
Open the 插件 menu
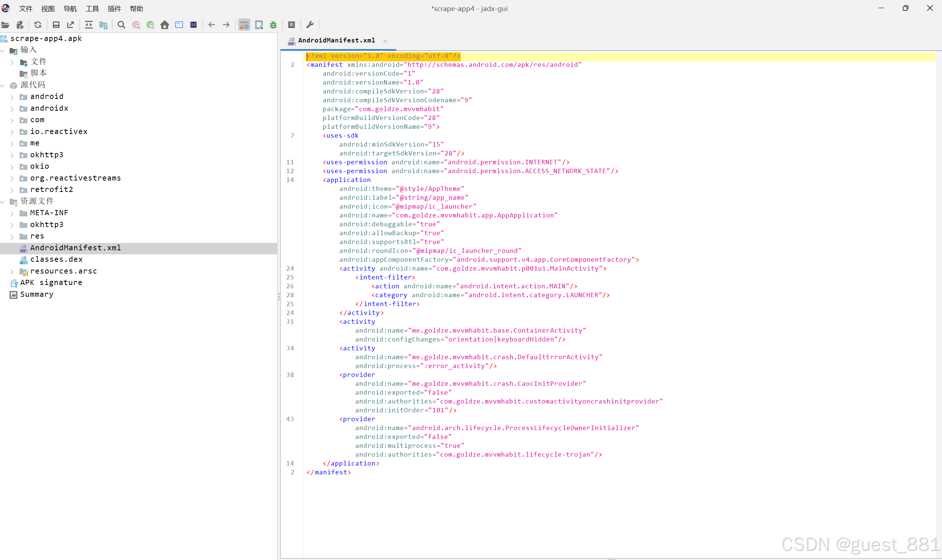[x=114, y=8]
